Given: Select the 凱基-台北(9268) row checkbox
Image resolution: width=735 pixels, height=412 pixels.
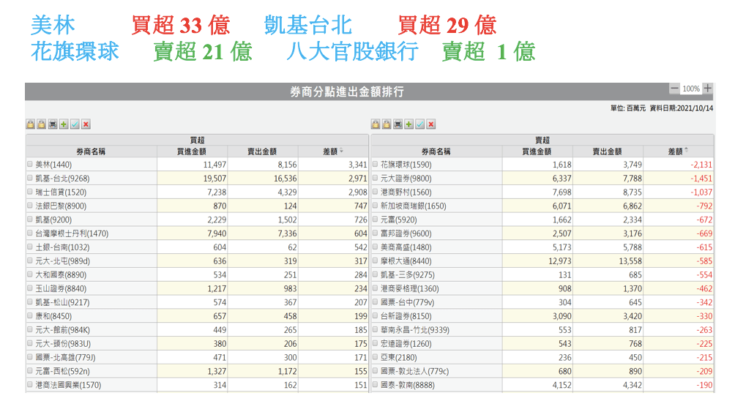Looking at the screenshot, I should [x=30, y=178].
